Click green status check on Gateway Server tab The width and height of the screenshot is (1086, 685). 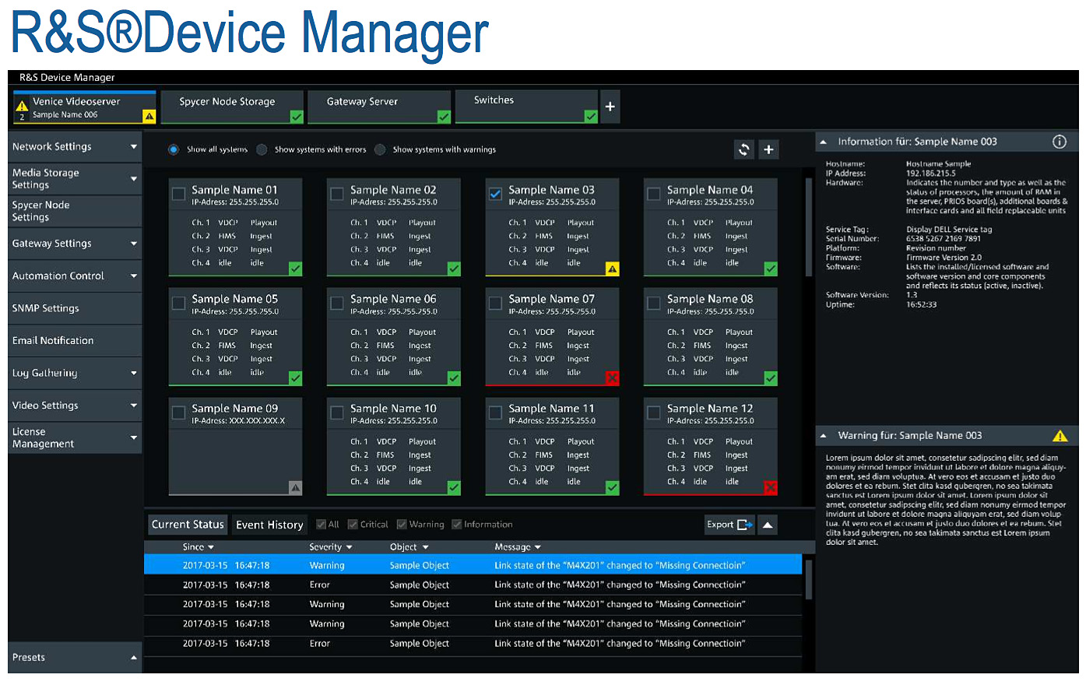pos(444,117)
